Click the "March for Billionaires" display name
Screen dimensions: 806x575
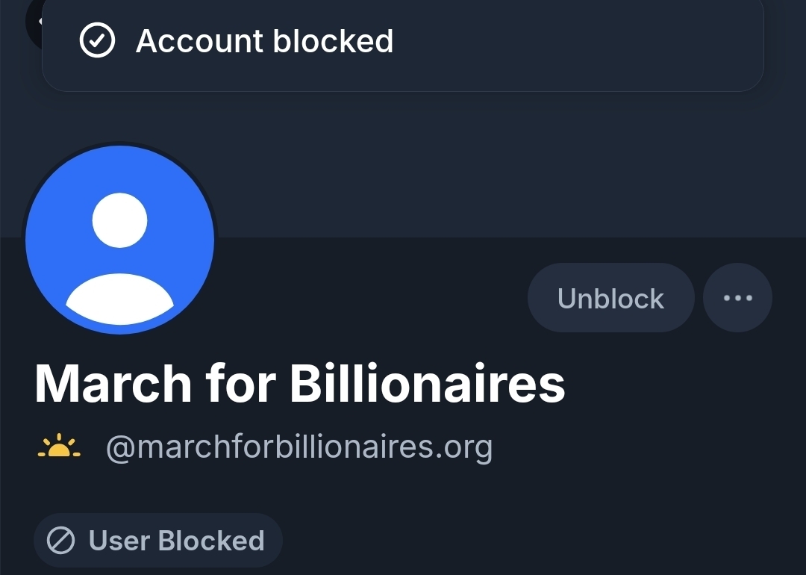[x=299, y=383]
